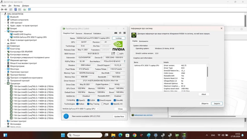Open Microsoft Store from the taskbar
The width and height of the screenshot is (247, 139).
click(x=127, y=135)
